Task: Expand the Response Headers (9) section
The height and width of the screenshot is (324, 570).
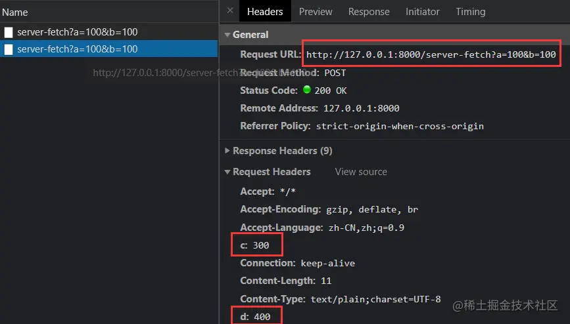Action: tap(227, 151)
